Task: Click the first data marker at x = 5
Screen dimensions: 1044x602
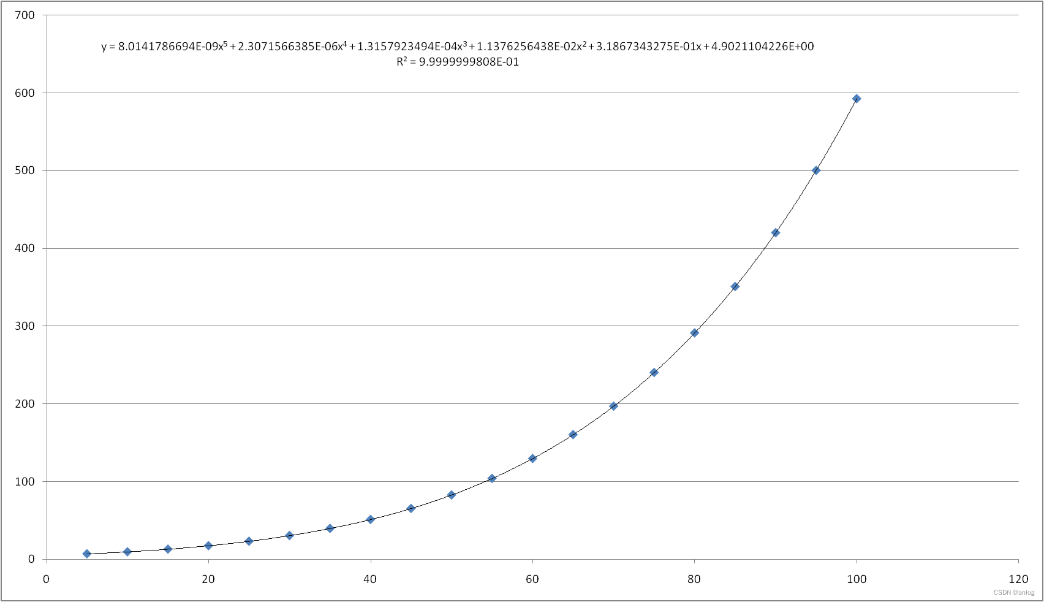Action: [87, 554]
